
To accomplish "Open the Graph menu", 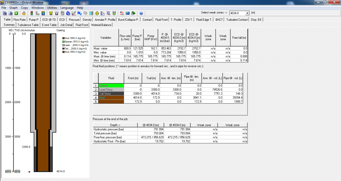I will pos(13,8).
